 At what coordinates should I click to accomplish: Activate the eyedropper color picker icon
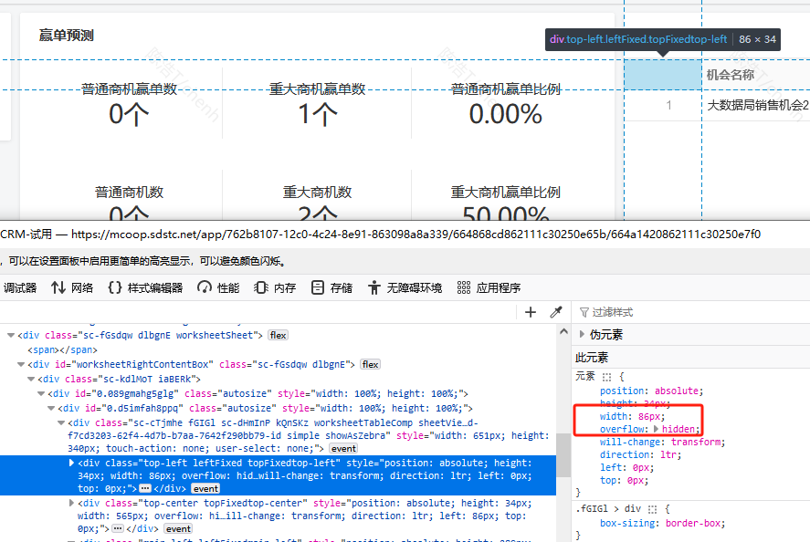click(555, 312)
